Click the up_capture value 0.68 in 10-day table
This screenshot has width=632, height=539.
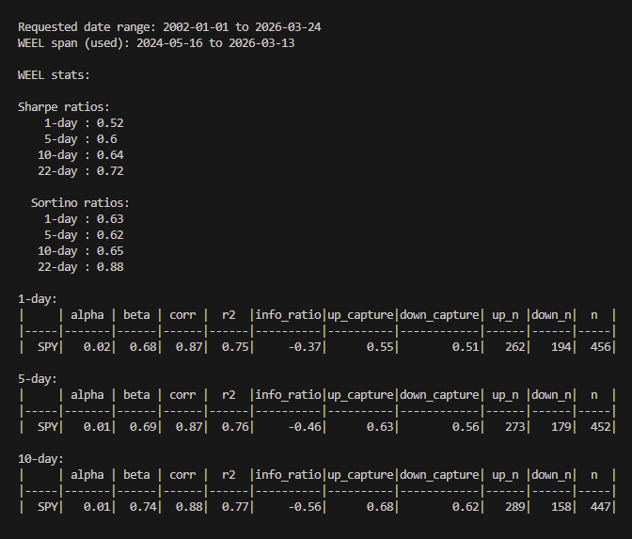tap(380, 506)
